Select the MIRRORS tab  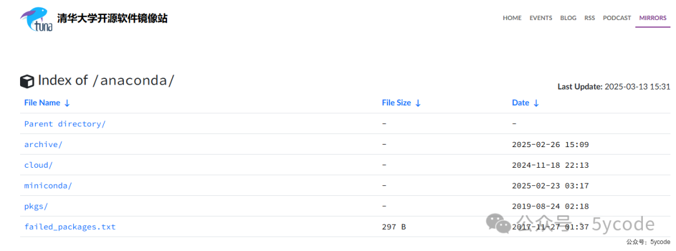pyautogui.click(x=652, y=18)
